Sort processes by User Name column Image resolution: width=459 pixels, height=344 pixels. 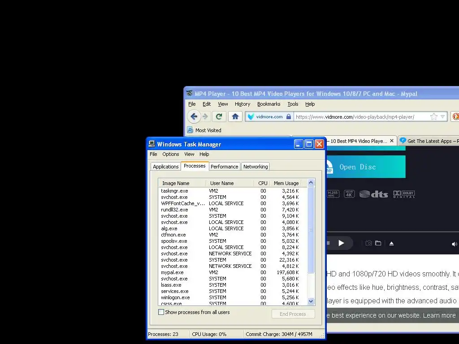coord(230,183)
